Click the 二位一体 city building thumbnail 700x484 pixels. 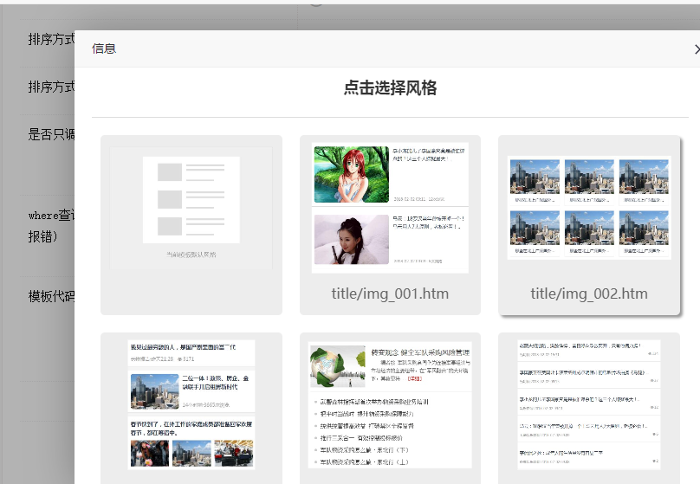[153, 390]
